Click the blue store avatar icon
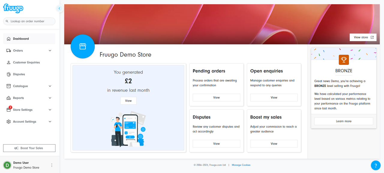384x173 pixels. (82, 46)
